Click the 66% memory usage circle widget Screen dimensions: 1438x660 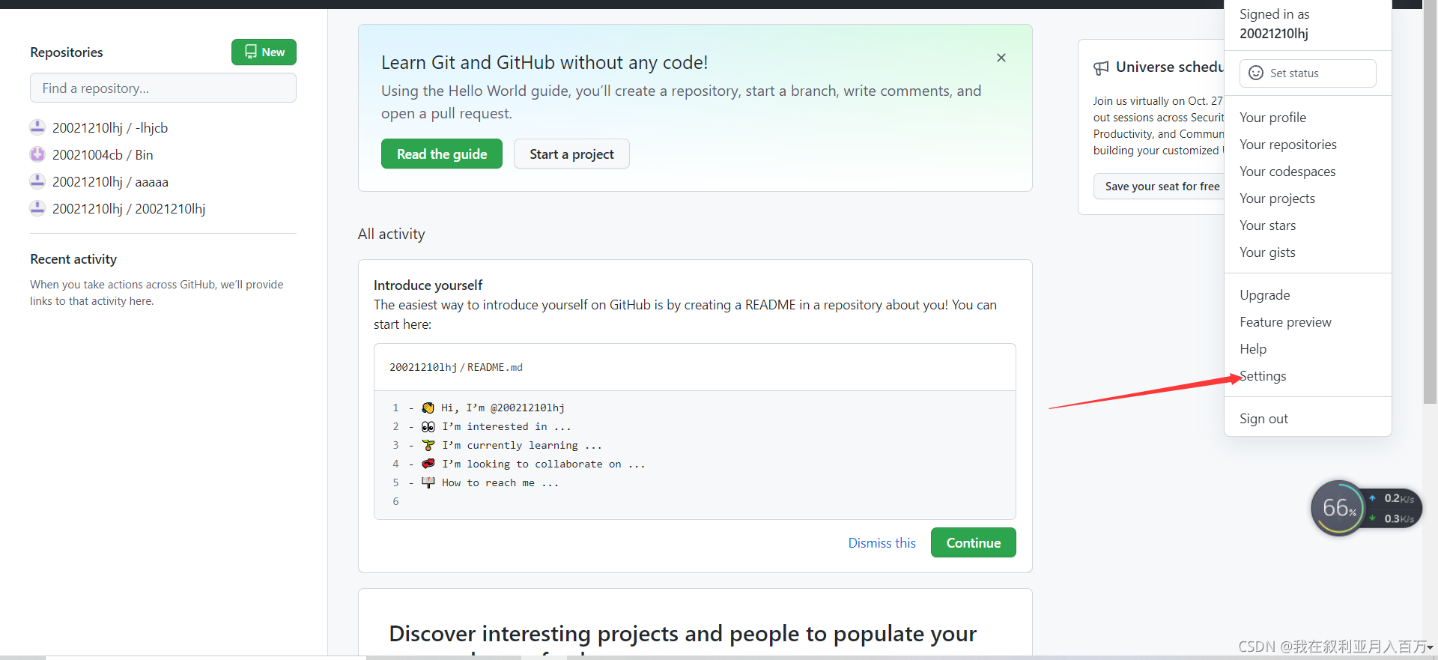1338,508
